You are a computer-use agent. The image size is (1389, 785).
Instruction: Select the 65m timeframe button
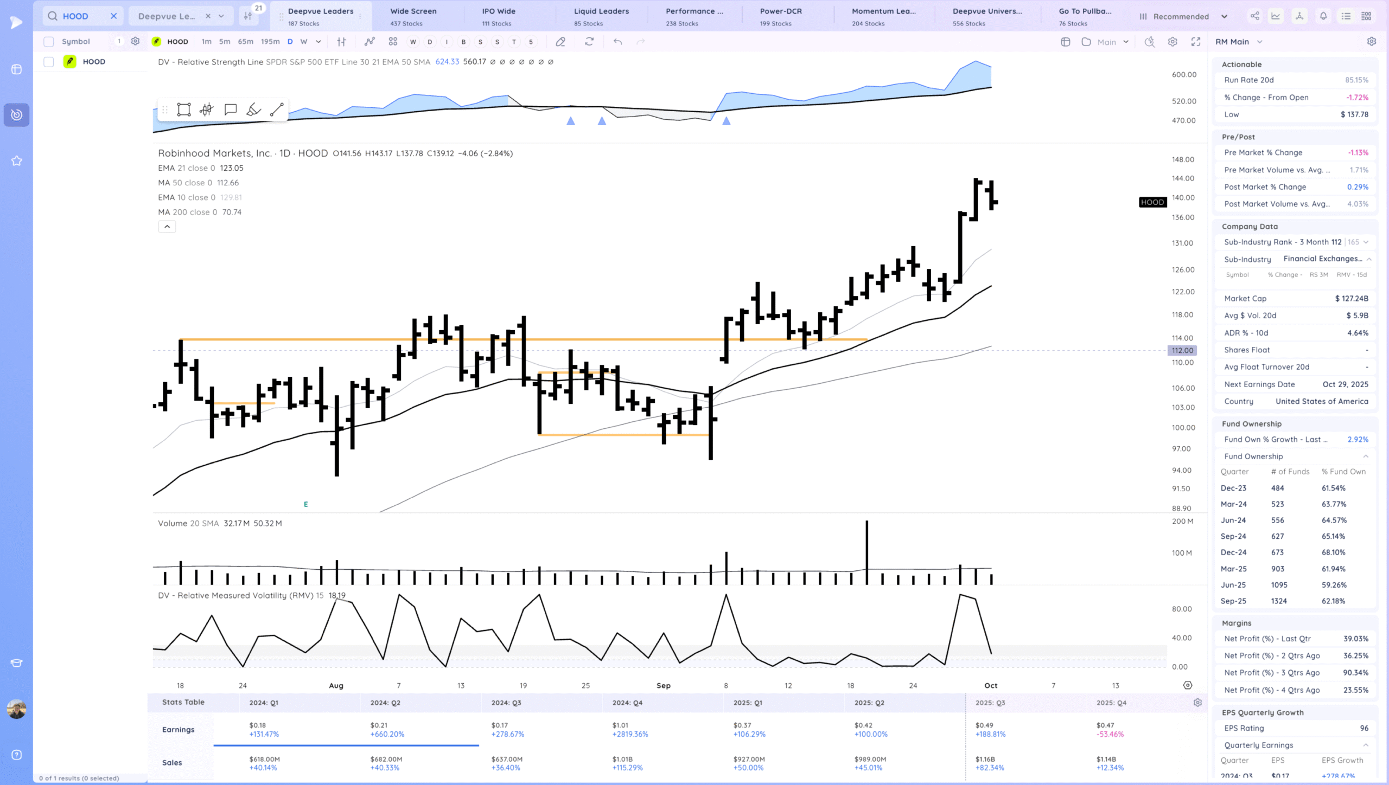tap(245, 42)
